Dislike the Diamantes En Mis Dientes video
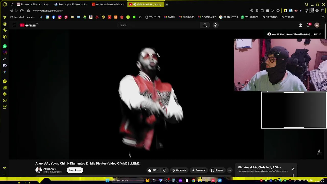The image size is (327, 184). [165, 170]
